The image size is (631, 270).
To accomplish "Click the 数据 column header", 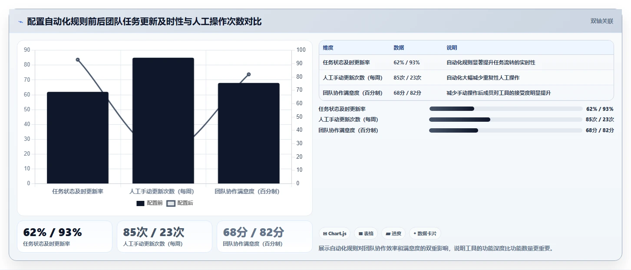I will [x=399, y=48].
